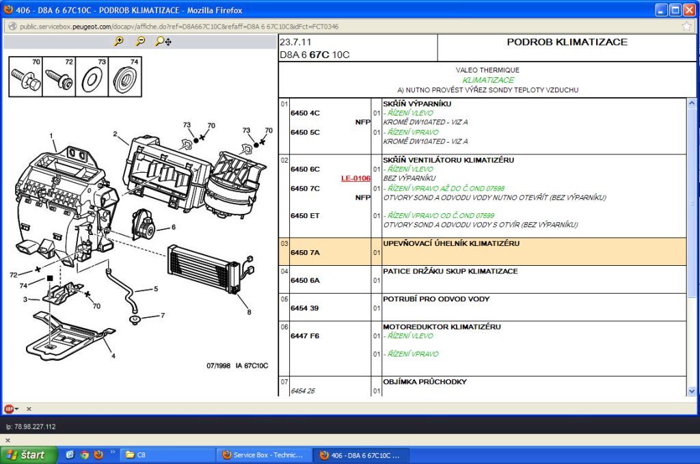700x464 pixels.
Task: Select the grommet 74 part thumbnail
Action: click(125, 77)
